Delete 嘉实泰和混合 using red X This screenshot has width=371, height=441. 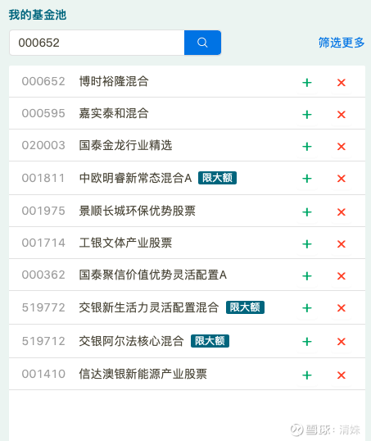(342, 115)
